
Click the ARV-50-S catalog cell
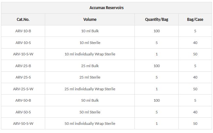pyautogui.click(x=23, y=112)
